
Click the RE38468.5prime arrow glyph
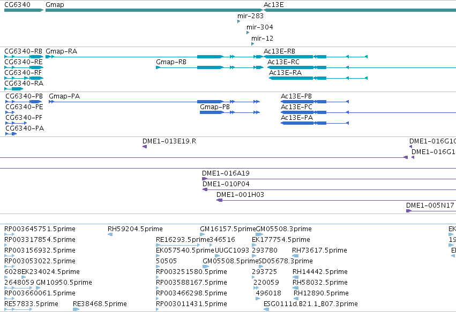tap(76, 309)
